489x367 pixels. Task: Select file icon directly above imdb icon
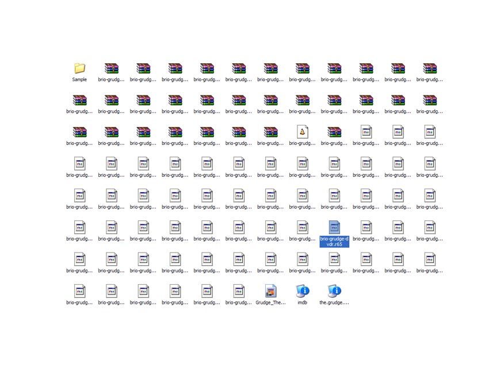302,259
